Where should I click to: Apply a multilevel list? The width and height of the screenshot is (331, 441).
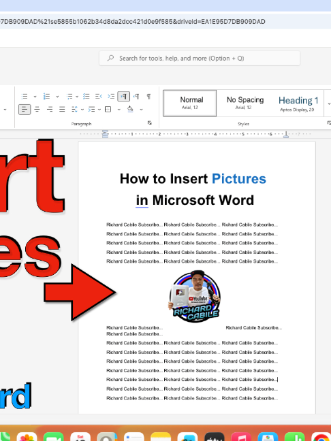(x=69, y=97)
